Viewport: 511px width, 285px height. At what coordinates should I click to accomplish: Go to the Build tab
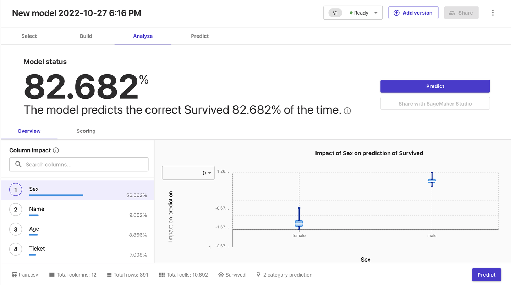pyautogui.click(x=86, y=36)
